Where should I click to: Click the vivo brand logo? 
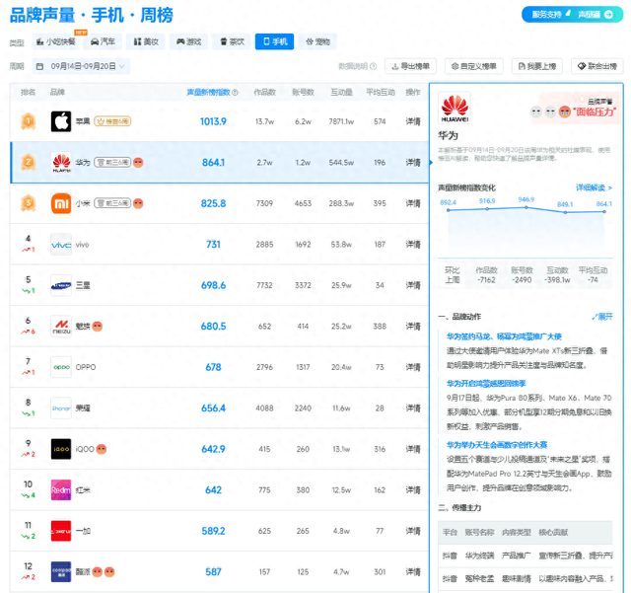tap(61, 245)
